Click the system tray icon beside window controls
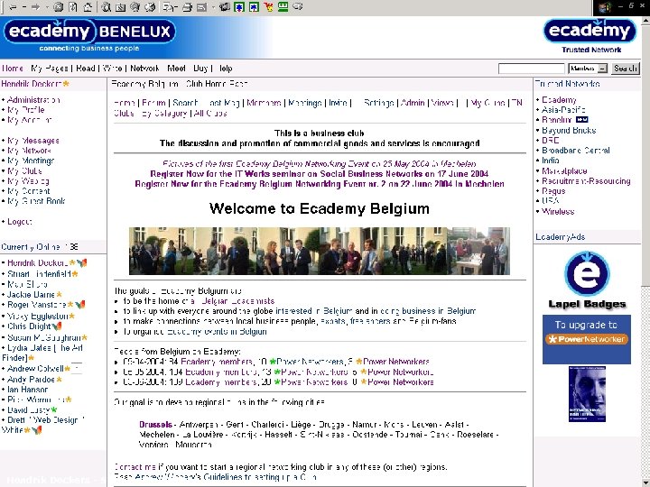 click(604, 7)
